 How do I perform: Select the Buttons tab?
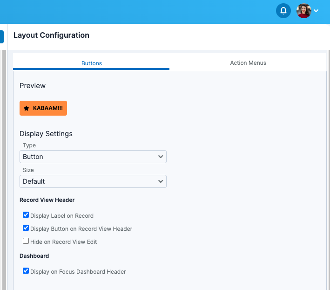click(x=92, y=63)
